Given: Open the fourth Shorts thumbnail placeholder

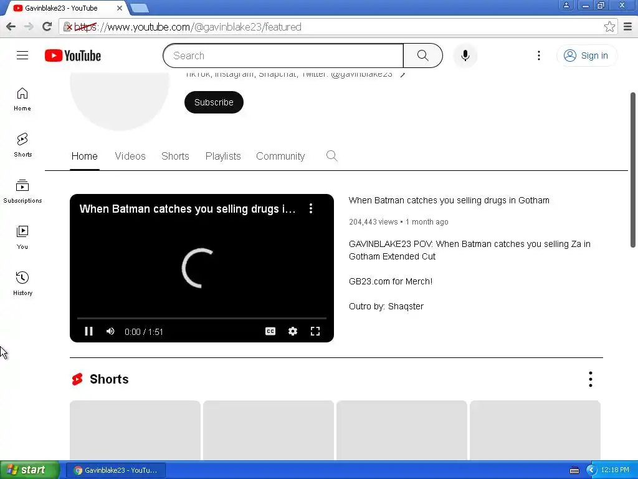Looking at the screenshot, I should [x=535, y=430].
